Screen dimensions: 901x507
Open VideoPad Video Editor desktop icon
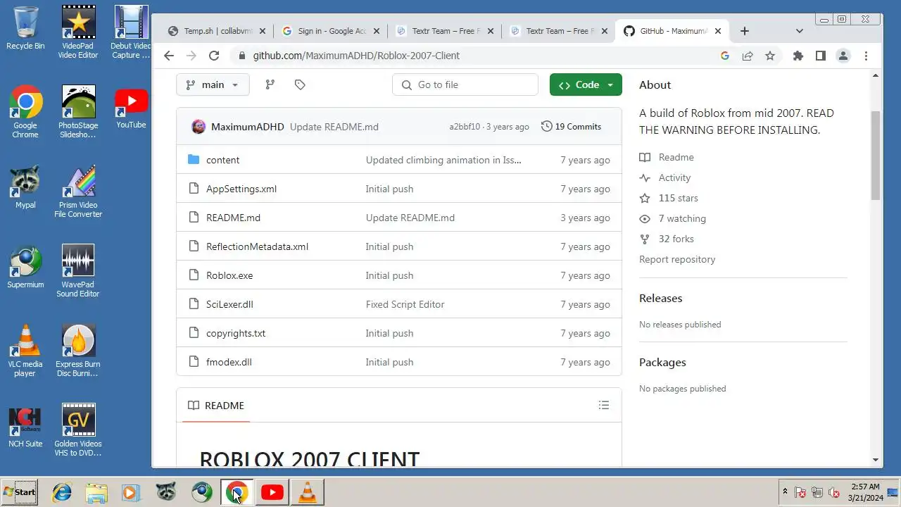point(78,32)
